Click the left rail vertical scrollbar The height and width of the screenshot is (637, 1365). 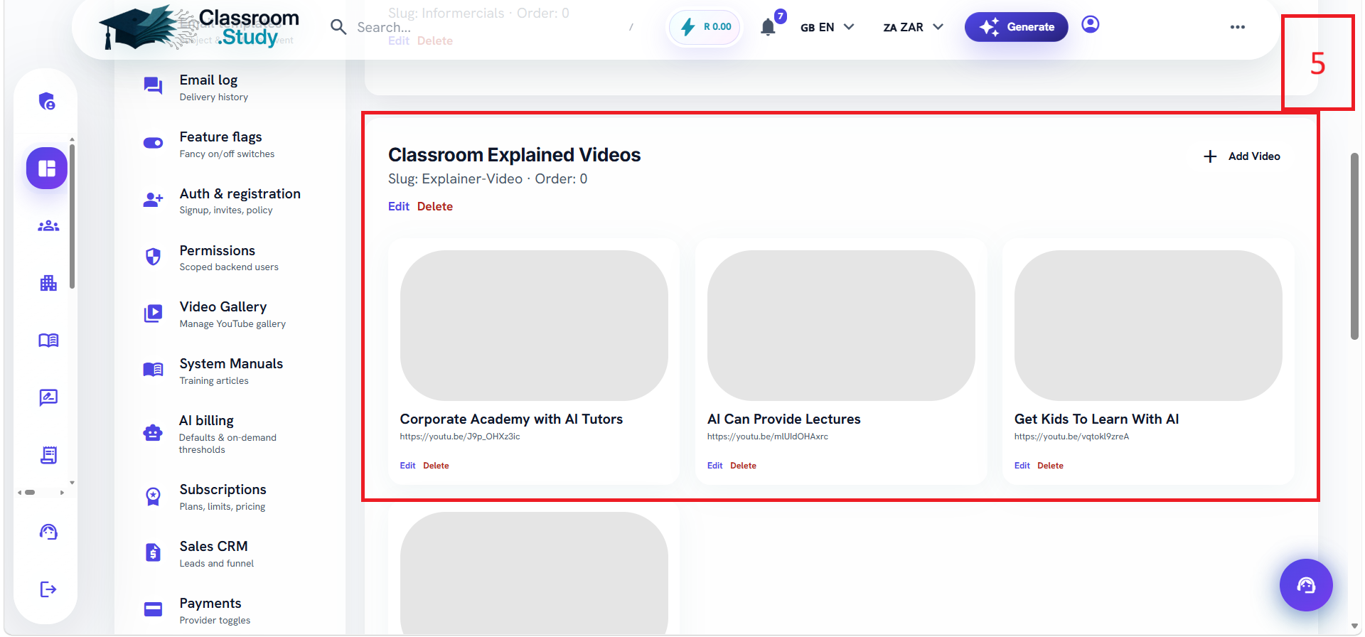click(x=72, y=215)
